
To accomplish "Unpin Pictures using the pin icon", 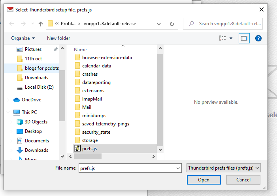I will 56,49.
